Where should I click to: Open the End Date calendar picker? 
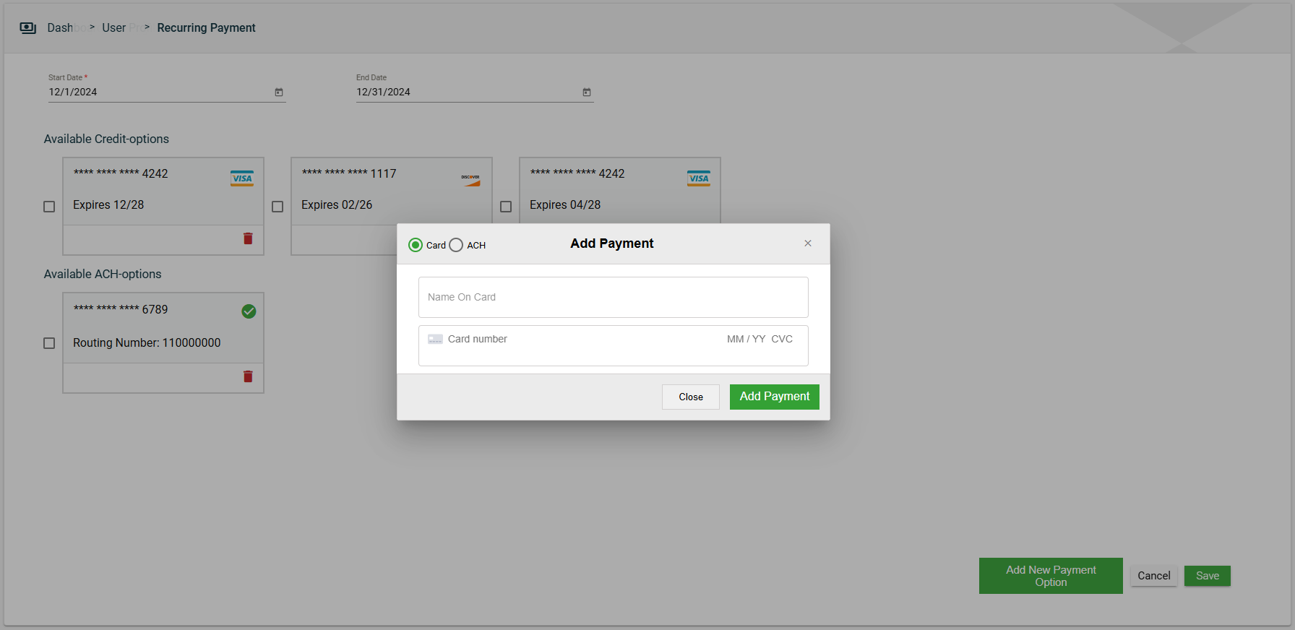coord(587,92)
